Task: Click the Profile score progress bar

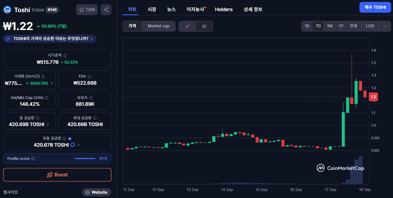Action: [85, 159]
